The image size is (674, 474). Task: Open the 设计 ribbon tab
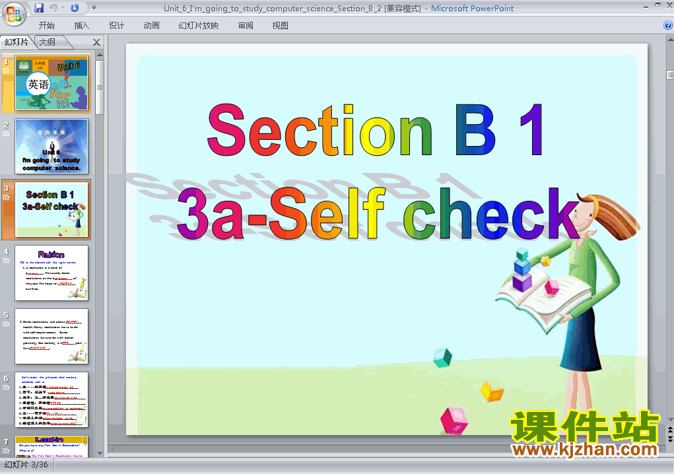coord(116,25)
